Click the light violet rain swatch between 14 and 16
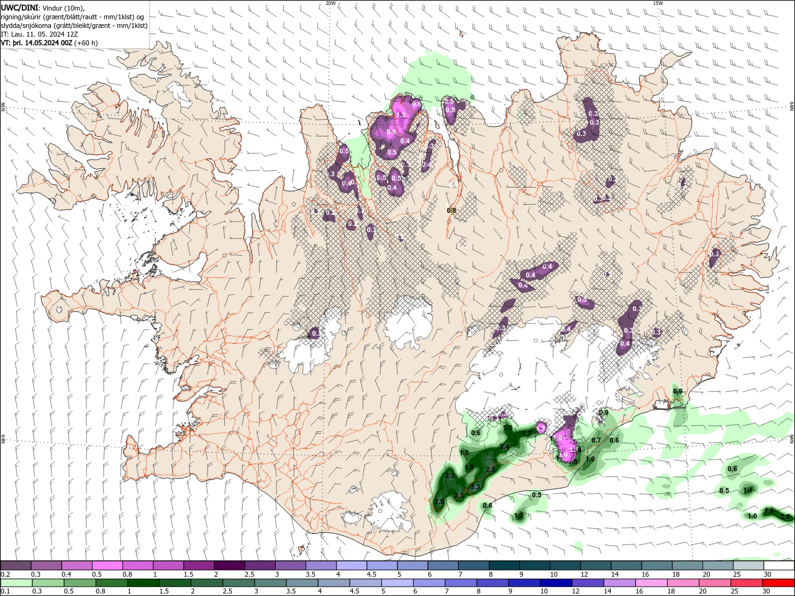795x596 pixels. (x=619, y=583)
